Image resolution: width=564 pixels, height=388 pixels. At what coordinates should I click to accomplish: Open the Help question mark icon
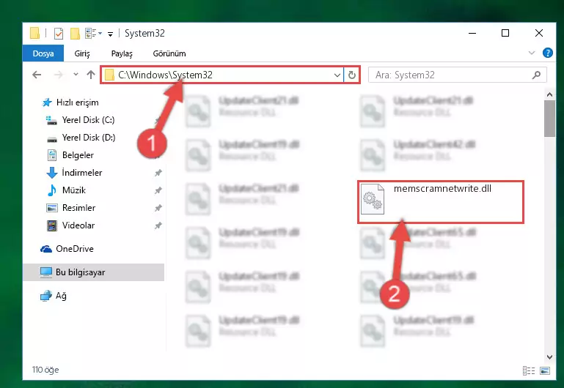[547, 53]
